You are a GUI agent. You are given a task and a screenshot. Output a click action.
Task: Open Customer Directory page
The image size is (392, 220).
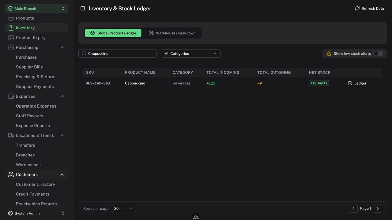[x=36, y=184]
